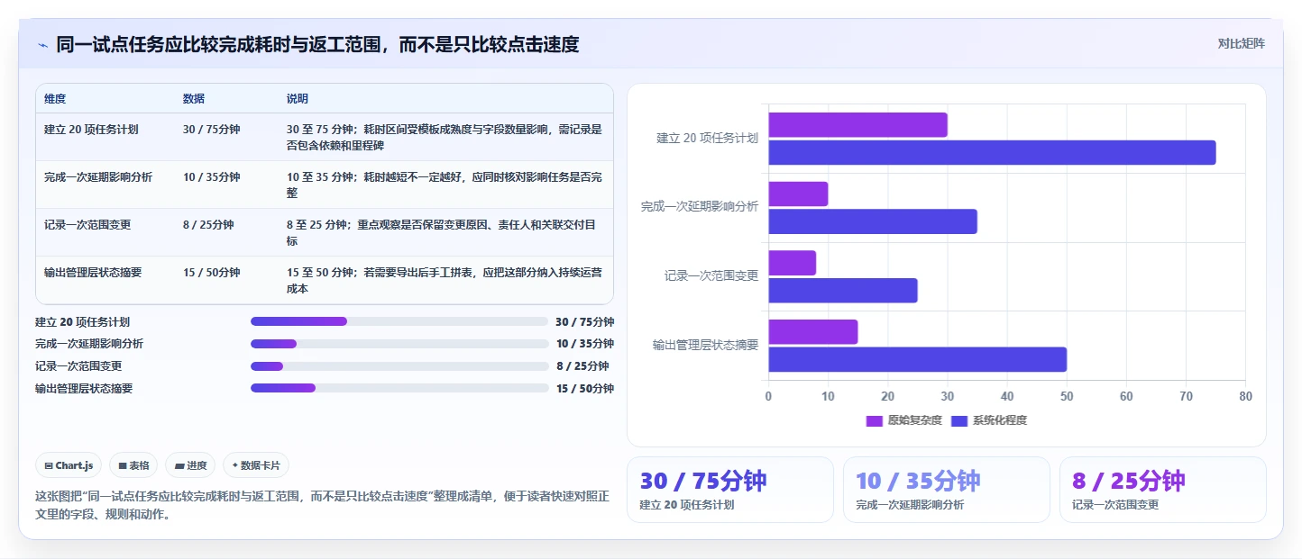1302x559 pixels.
Task: Click blue 75-value bar for 建立 20 项任务计划
Action: pyautogui.click(x=992, y=152)
